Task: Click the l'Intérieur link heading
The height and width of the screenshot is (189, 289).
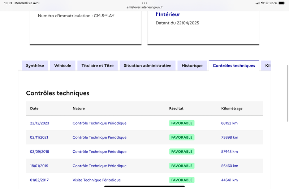Action: coord(168,14)
